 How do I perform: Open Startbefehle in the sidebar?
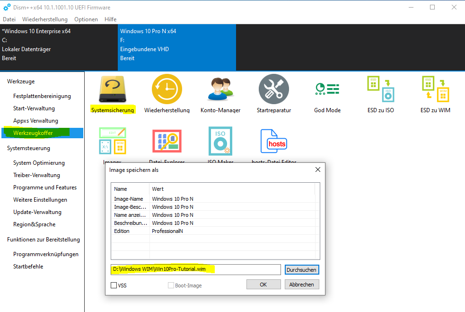coord(28,267)
